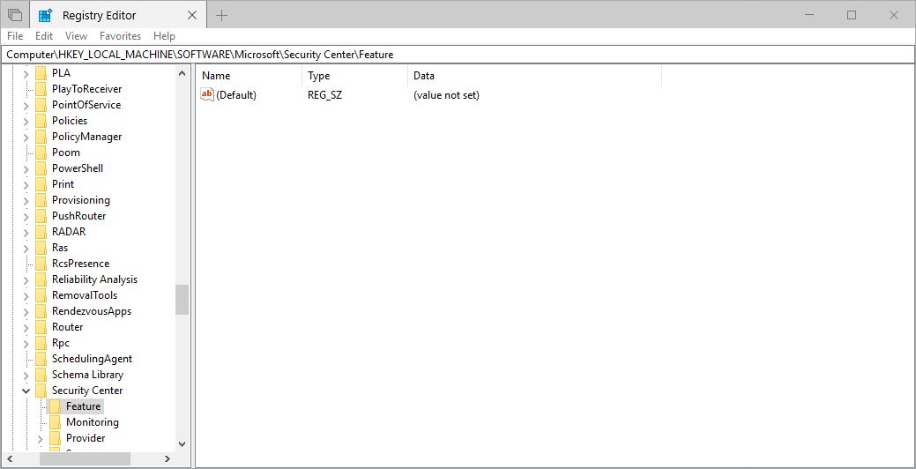Add a new tab with plus button
The image size is (916, 469).
[222, 16]
